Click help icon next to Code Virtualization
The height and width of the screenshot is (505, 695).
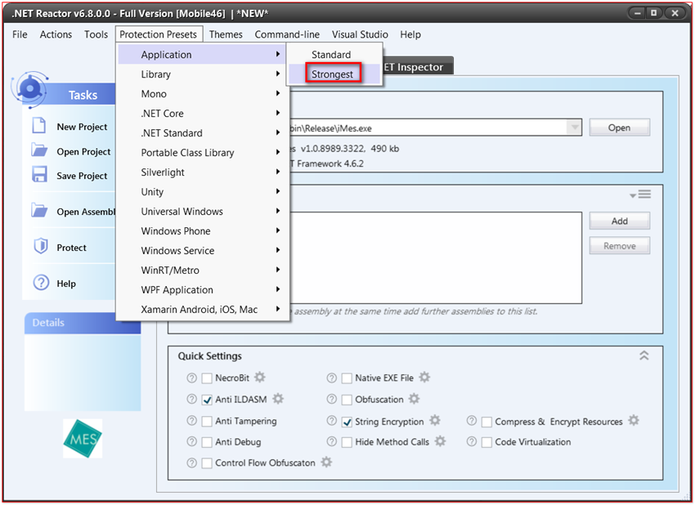pos(472,441)
